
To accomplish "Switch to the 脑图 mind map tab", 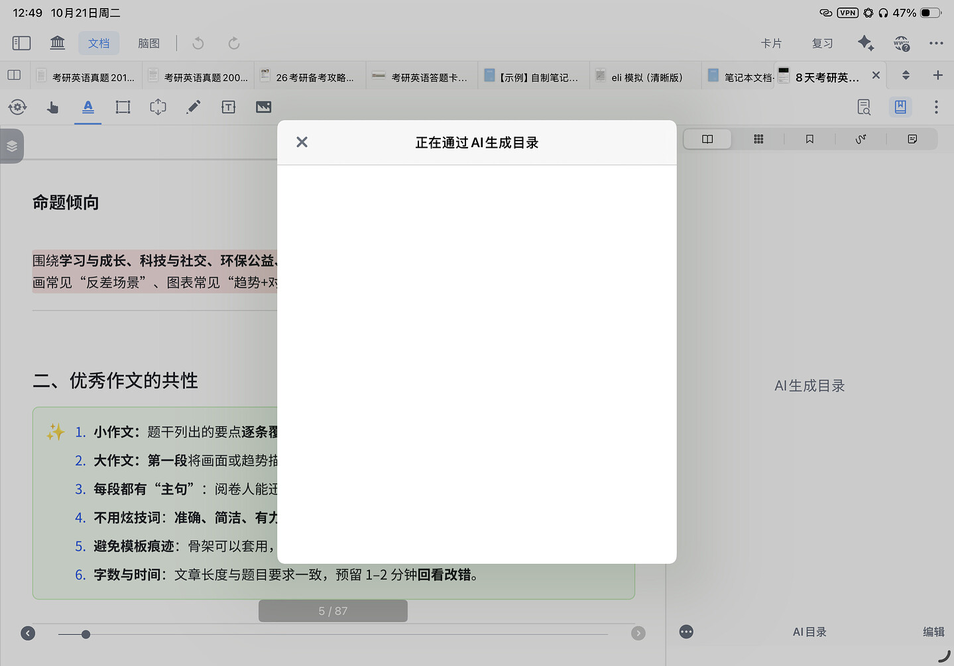I will click(149, 43).
